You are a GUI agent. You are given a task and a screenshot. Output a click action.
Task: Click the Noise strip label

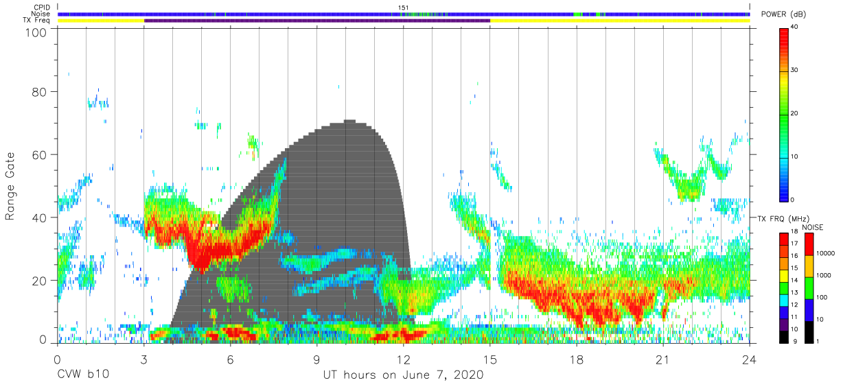pos(41,14)
